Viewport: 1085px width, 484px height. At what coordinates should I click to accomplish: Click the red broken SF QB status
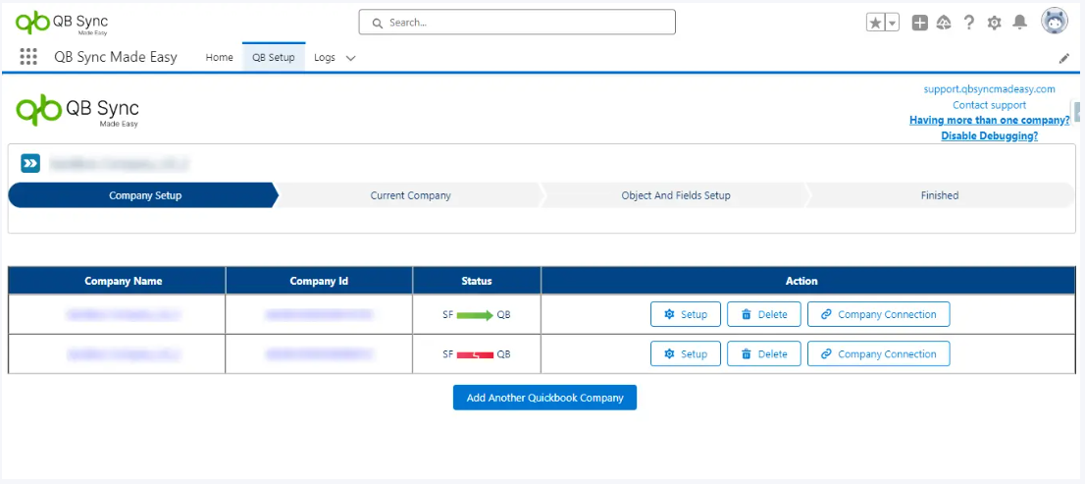476,354
